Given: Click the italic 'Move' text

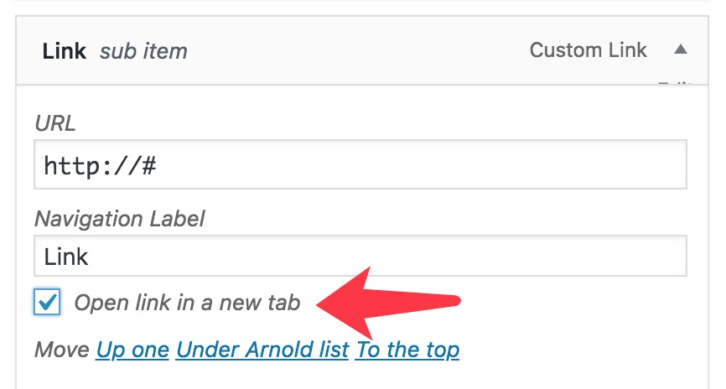Looking at the screenshot, I should [x=61, y=349].
